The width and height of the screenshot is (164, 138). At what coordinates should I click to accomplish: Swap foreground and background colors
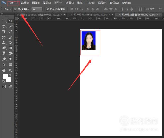click(x=10, y=75)
